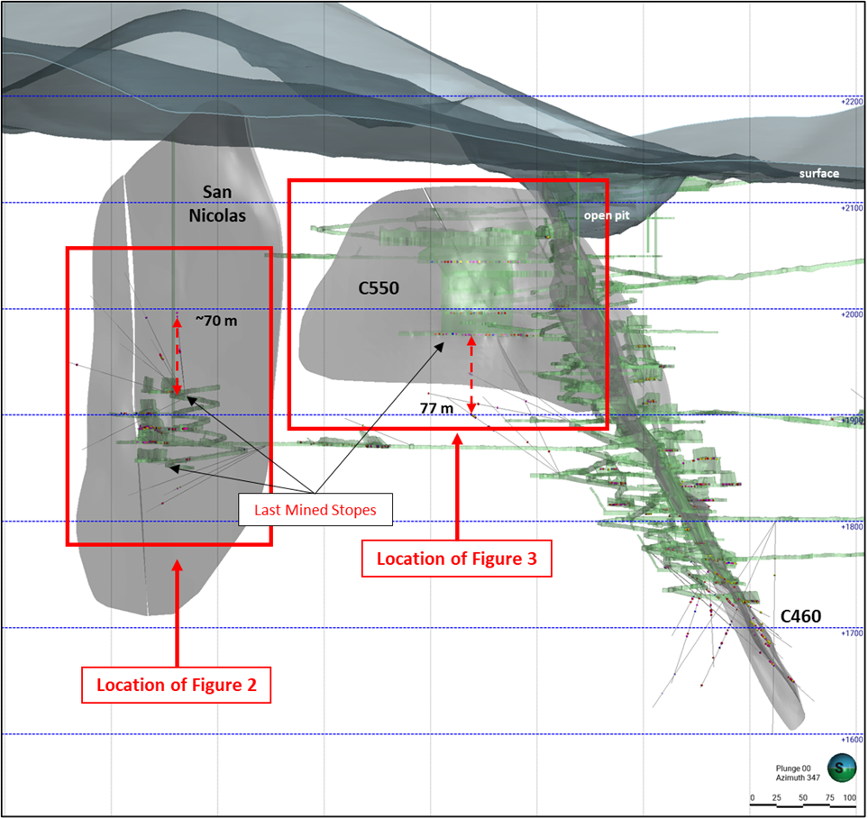Select the San Nicolas orebody label
The image size is (868, 818).
[x=224, y=204]
